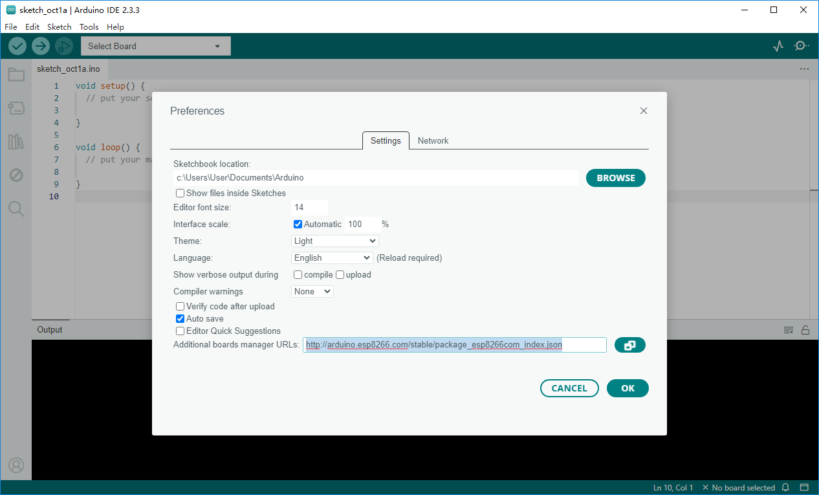Open the Serial Plotter icon

click(778, 46)
